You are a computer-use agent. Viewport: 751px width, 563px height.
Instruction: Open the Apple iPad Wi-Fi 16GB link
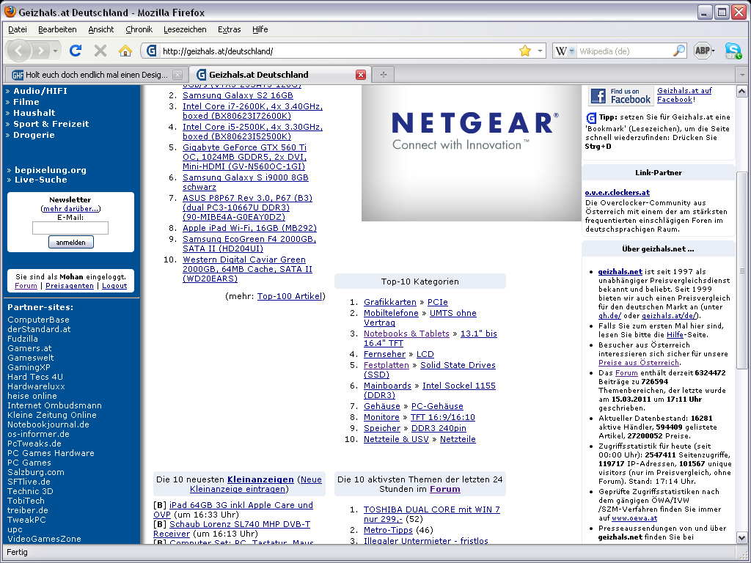[x=249, y=228]
